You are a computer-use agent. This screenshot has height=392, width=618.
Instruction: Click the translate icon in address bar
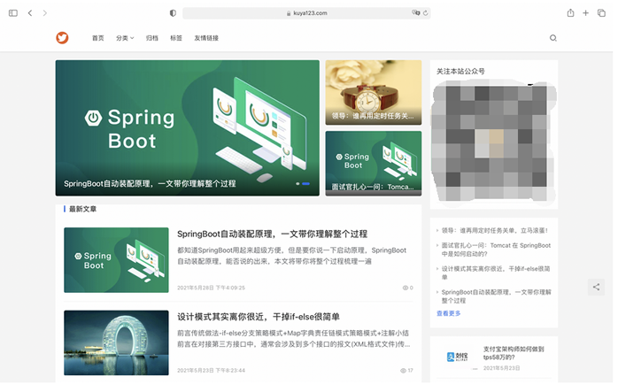[415, 12]
